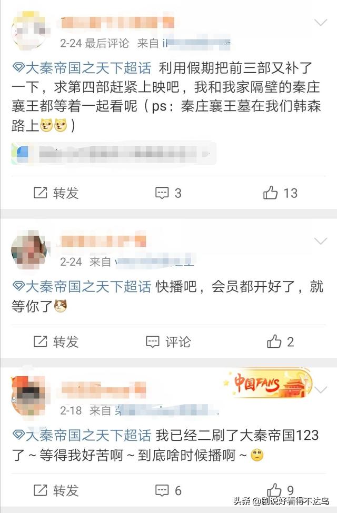Open 大秦帝国之天下超话 link in third post
This screenshot has width=337, height=513.
click(x=82, y=436)
